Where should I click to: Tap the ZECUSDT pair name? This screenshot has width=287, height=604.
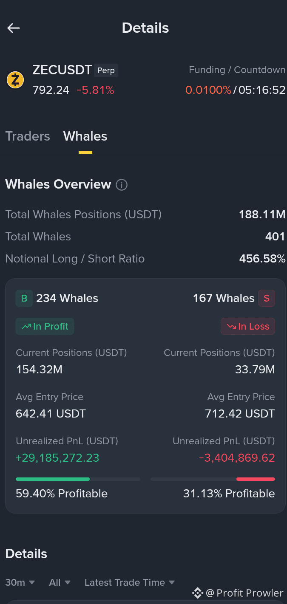click(62, 70)
